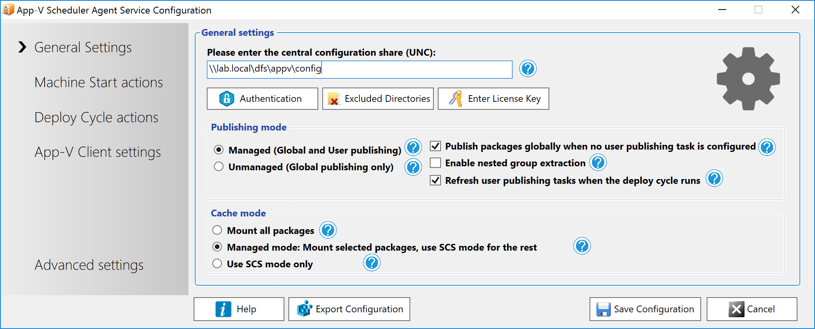Click help icon for Managed cache mode
Viewport: 815px width, 329px height.
point(582,246)
